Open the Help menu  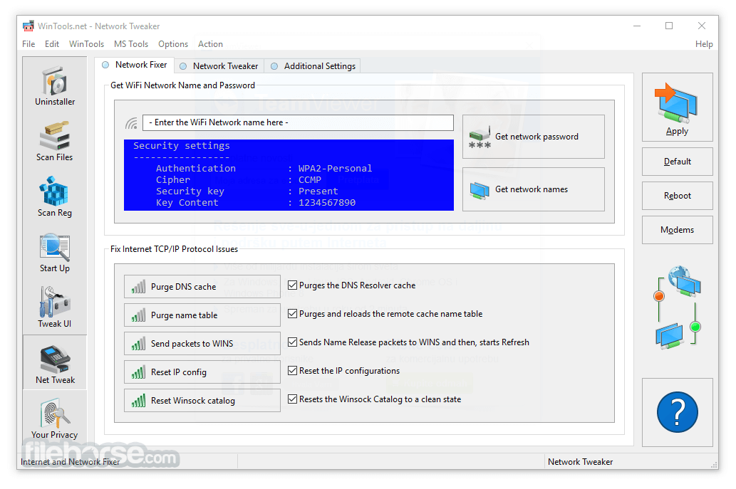704,44
